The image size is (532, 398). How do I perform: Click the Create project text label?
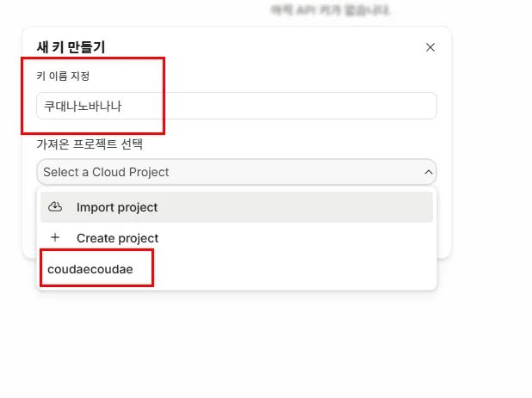point(117,238)
